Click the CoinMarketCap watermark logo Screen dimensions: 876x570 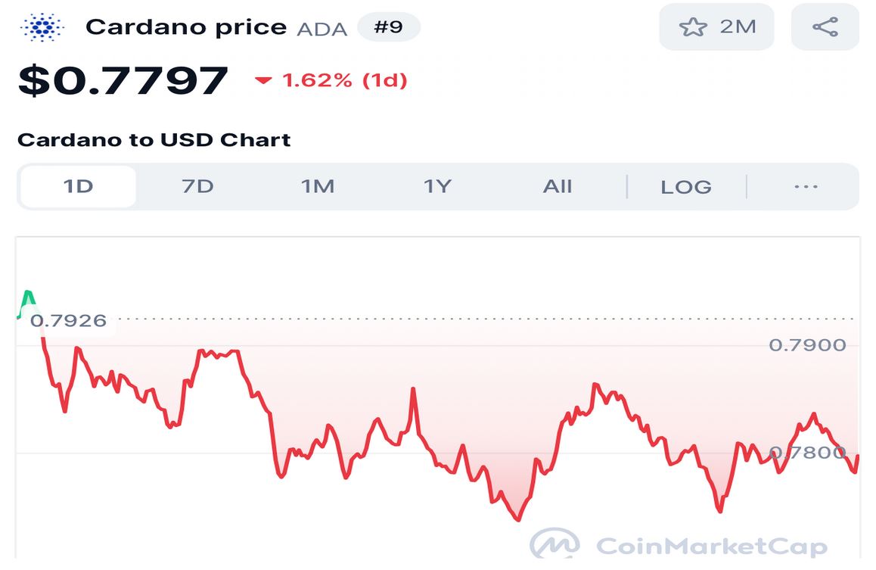pyautogui.click(x=554, y=545)
